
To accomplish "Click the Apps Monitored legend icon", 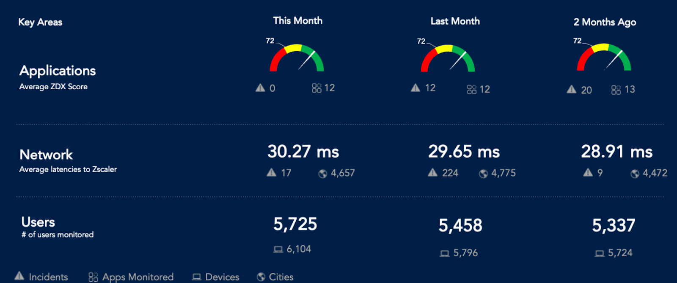I will (x=93, y=277).
